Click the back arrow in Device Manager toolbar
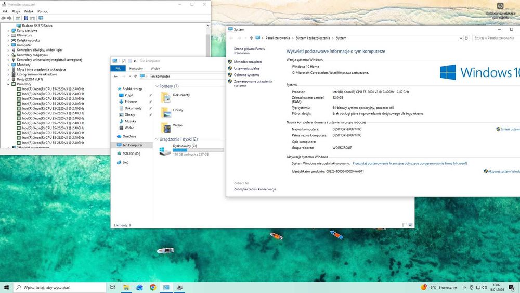Image resolution: width=520 pixels, height=293 pixels. point(3,18)
